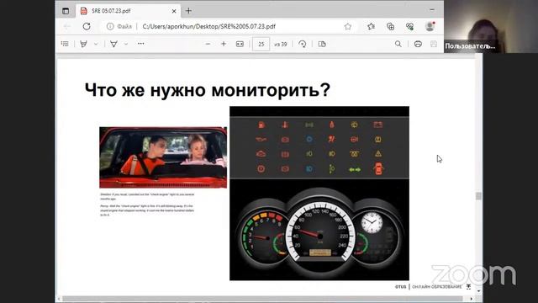Add this page to favorites star
Screen dimensions: 538x303
[x=347, y=26]
